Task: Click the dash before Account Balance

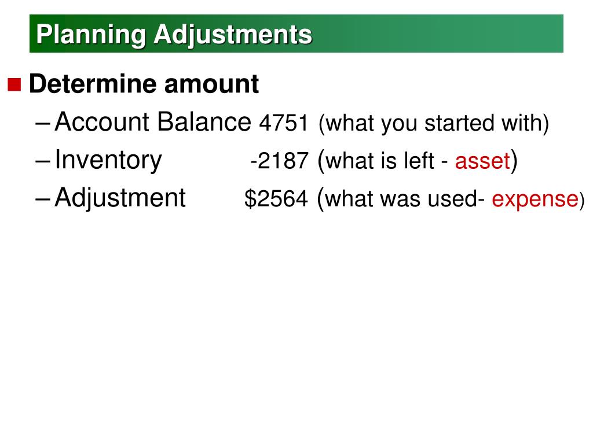Action: click(x=43, y=124)
